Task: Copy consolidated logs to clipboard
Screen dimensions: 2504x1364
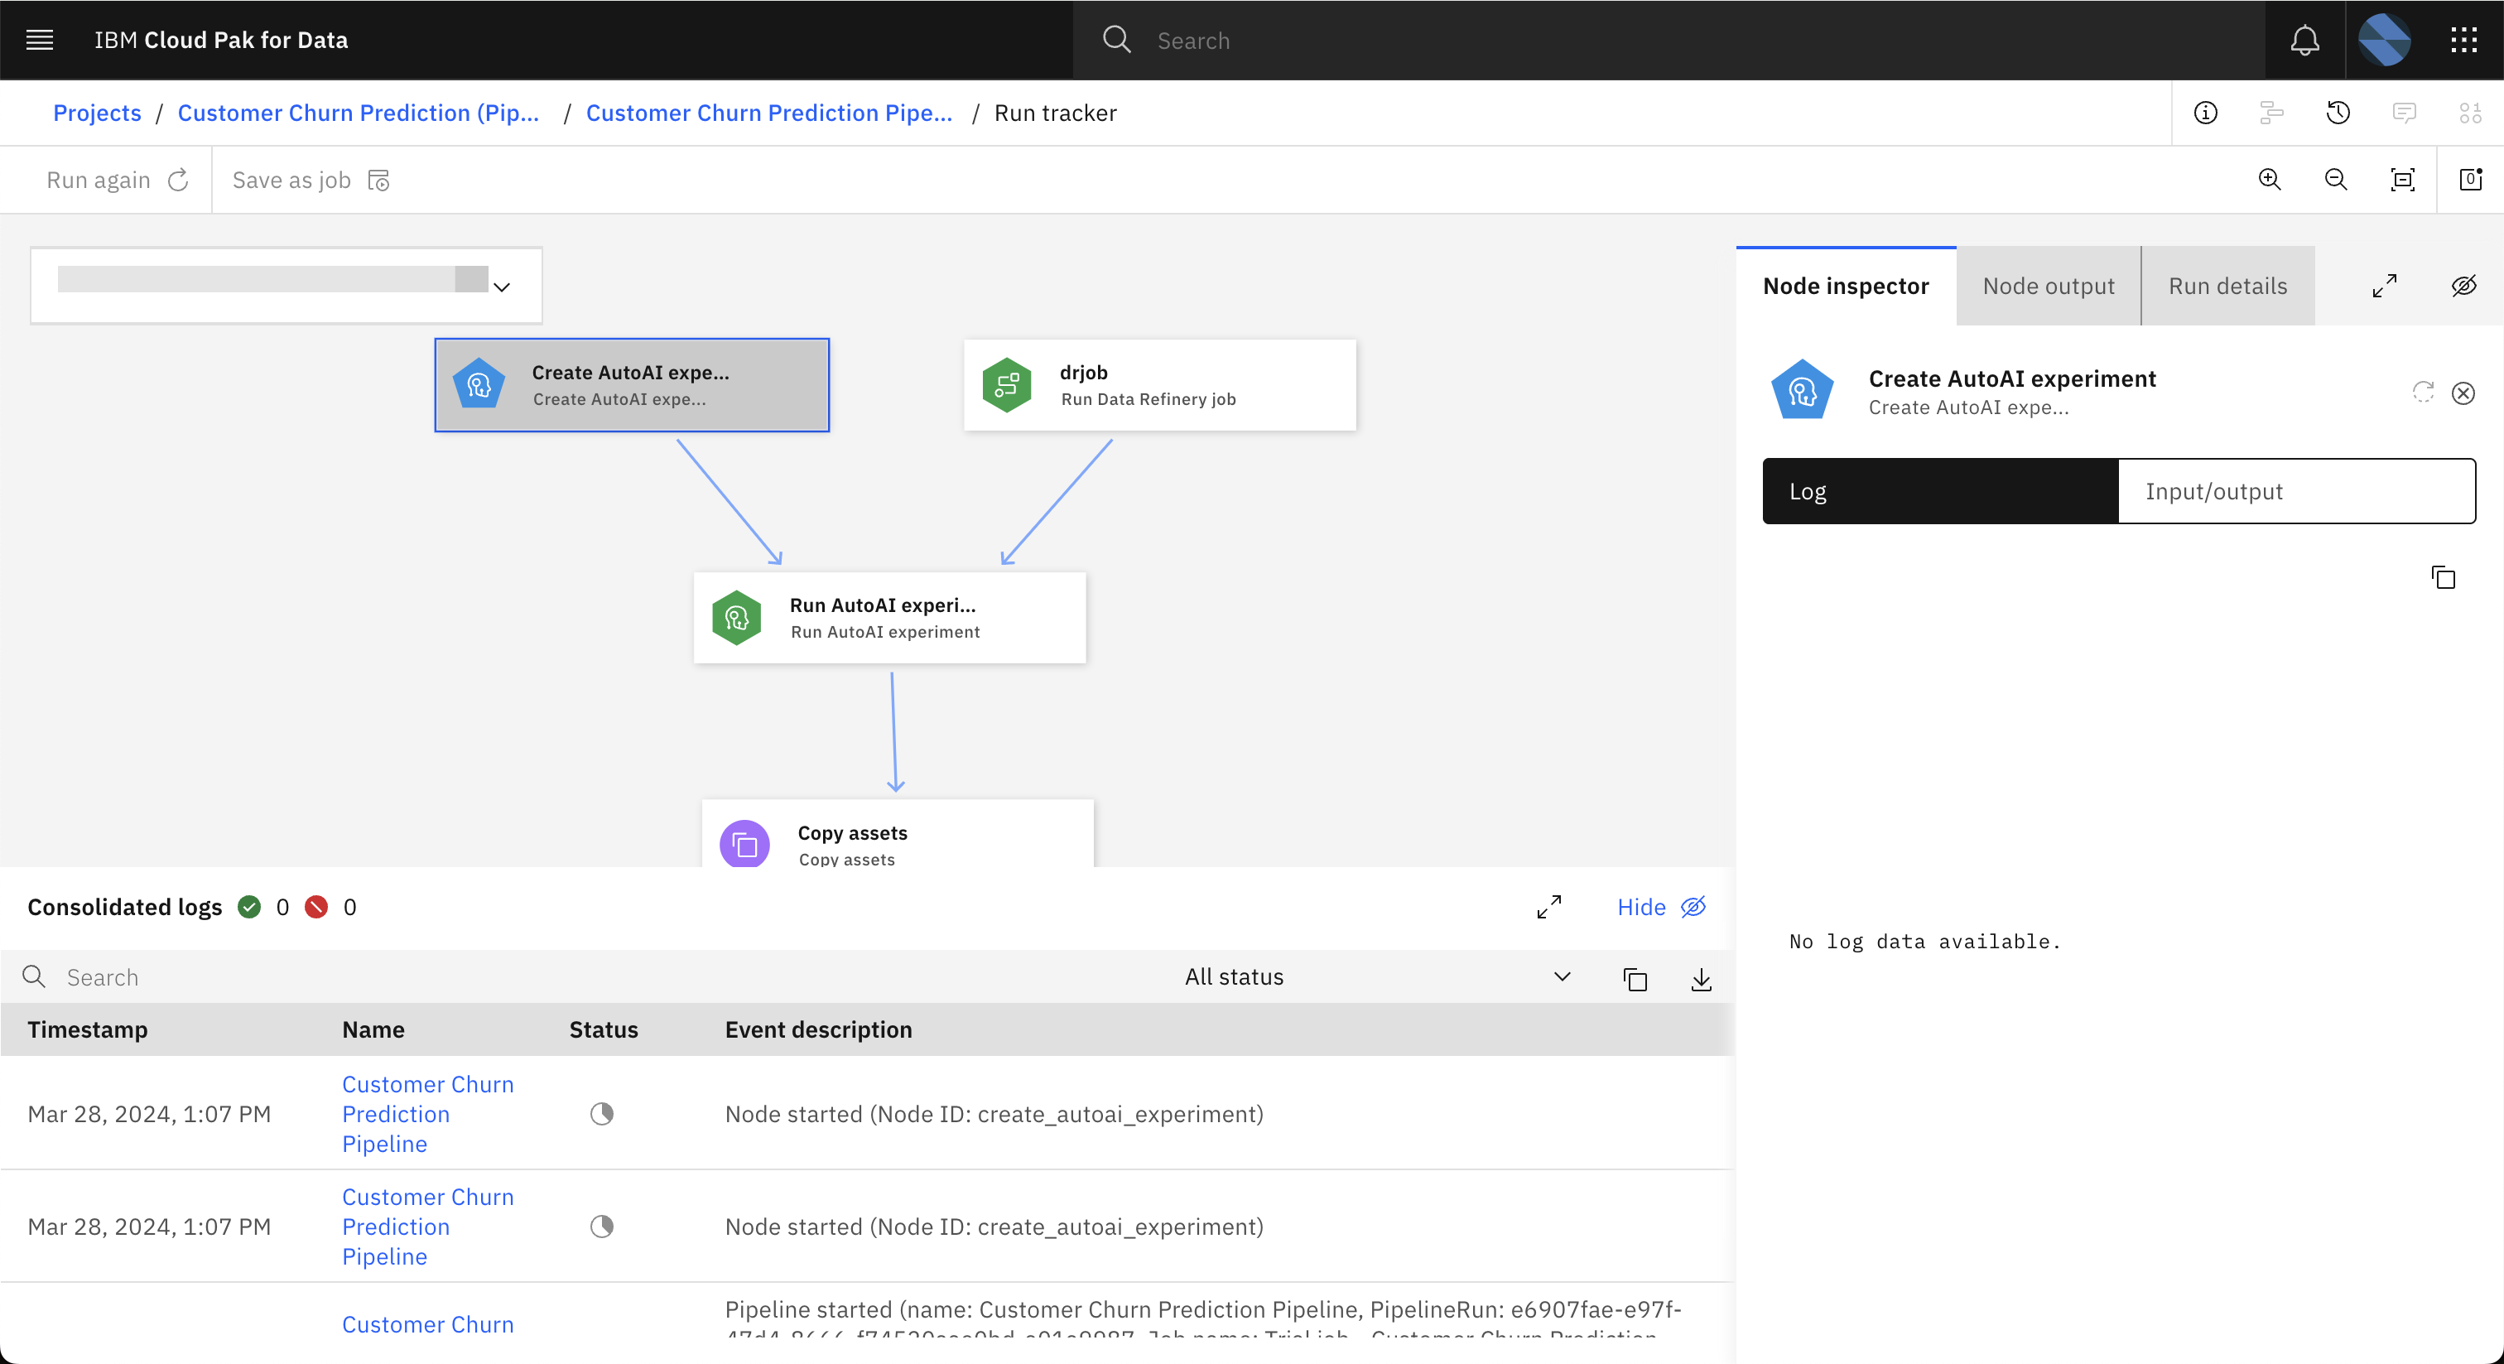Action: (1635, 979)
